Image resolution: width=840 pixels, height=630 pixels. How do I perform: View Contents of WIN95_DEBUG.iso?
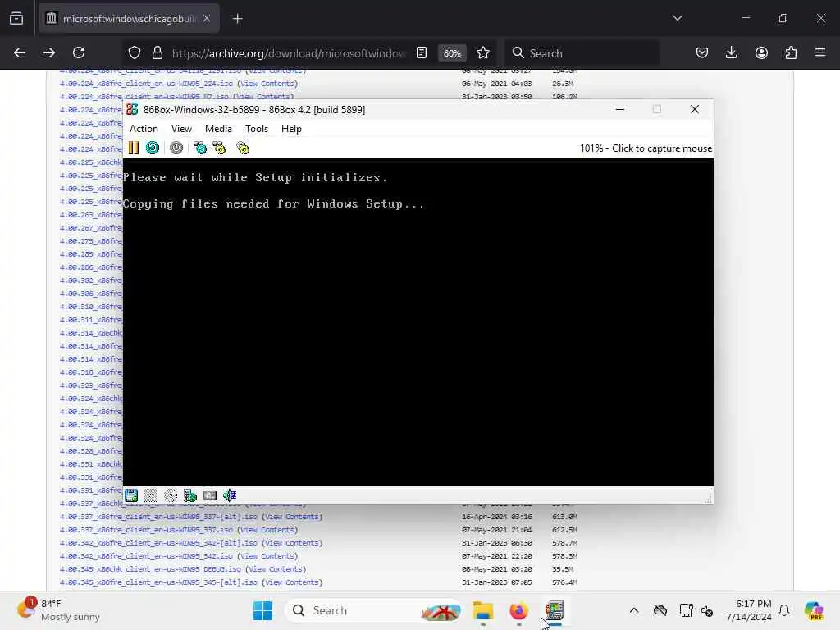tap(276, 569)
